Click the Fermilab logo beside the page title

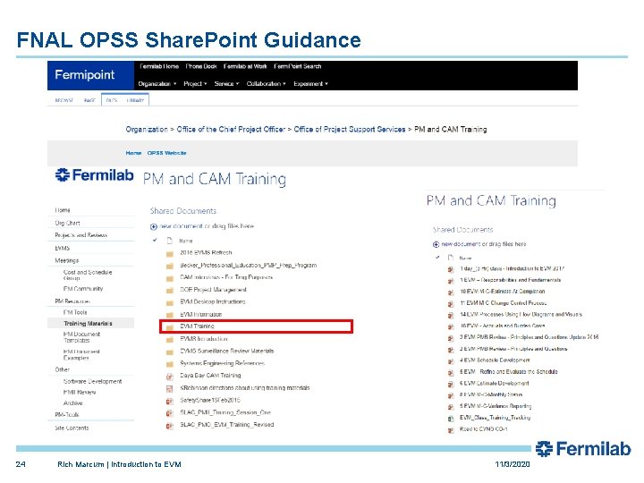[x=95, y=175]
